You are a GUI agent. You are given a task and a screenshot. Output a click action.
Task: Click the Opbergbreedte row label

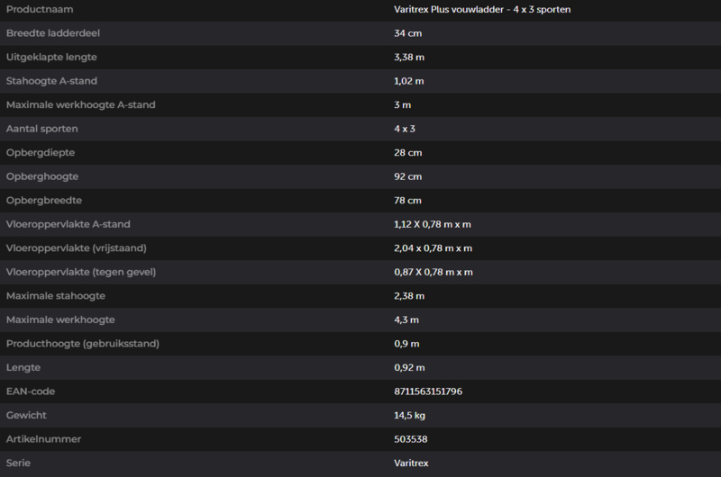point(44,200)
